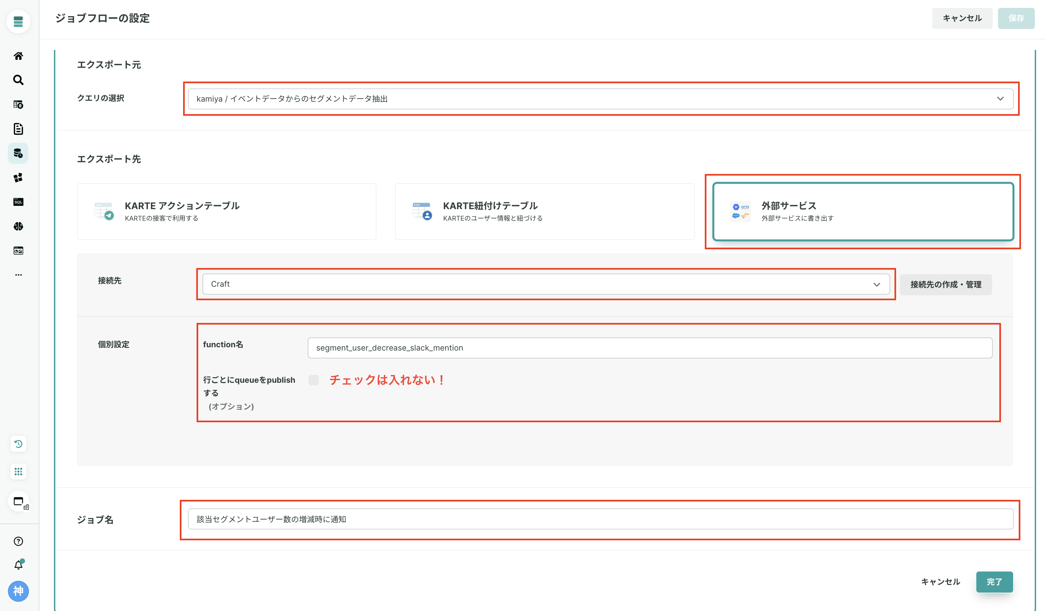Select KARTE アクションテーブル export destination

point(226,211)
